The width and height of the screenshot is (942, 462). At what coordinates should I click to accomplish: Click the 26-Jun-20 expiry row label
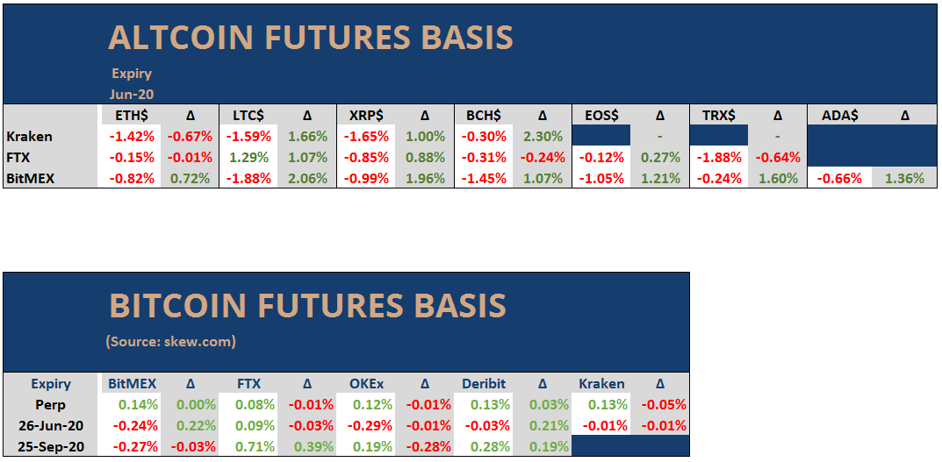[x=51, y=425]
